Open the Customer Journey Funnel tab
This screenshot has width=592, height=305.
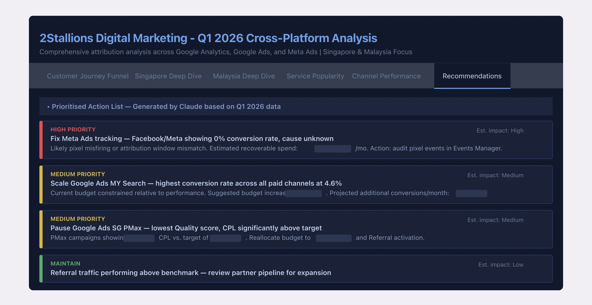click(88, 76)
